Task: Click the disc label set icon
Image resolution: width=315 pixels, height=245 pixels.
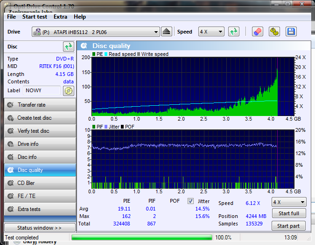Action: click(x=69, y=91)
